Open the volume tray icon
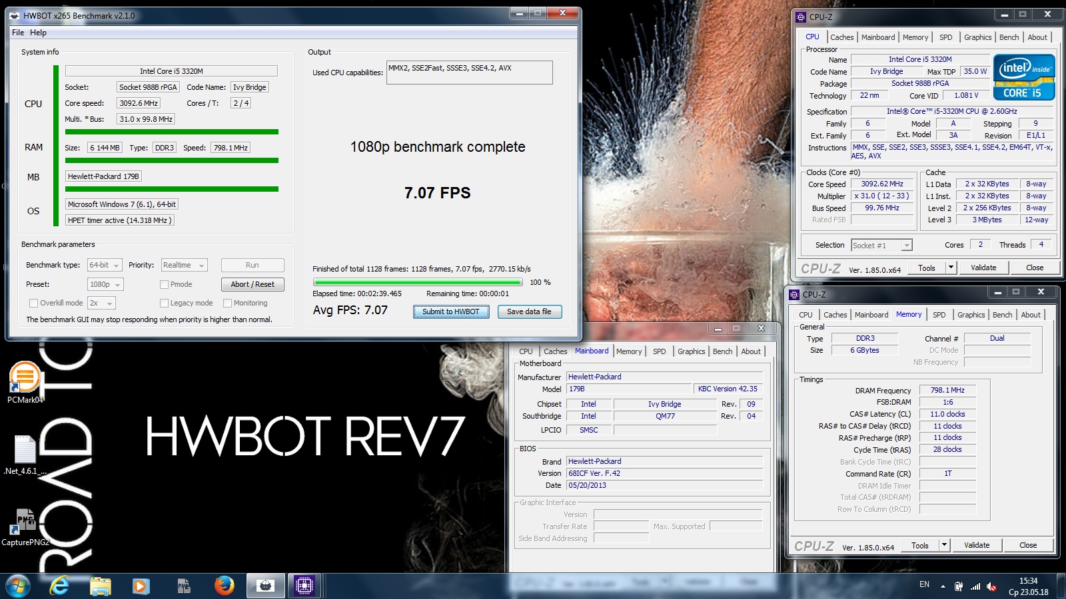Viewport: 1066px width, 599px height. [991, 586]
